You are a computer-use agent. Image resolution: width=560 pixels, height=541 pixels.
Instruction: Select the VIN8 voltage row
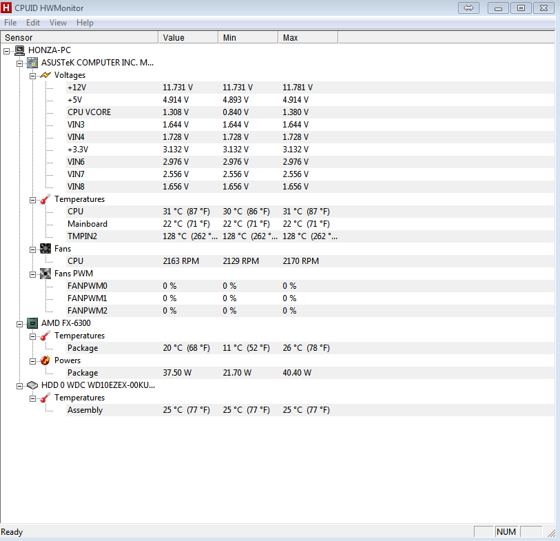tap(310, 187)
